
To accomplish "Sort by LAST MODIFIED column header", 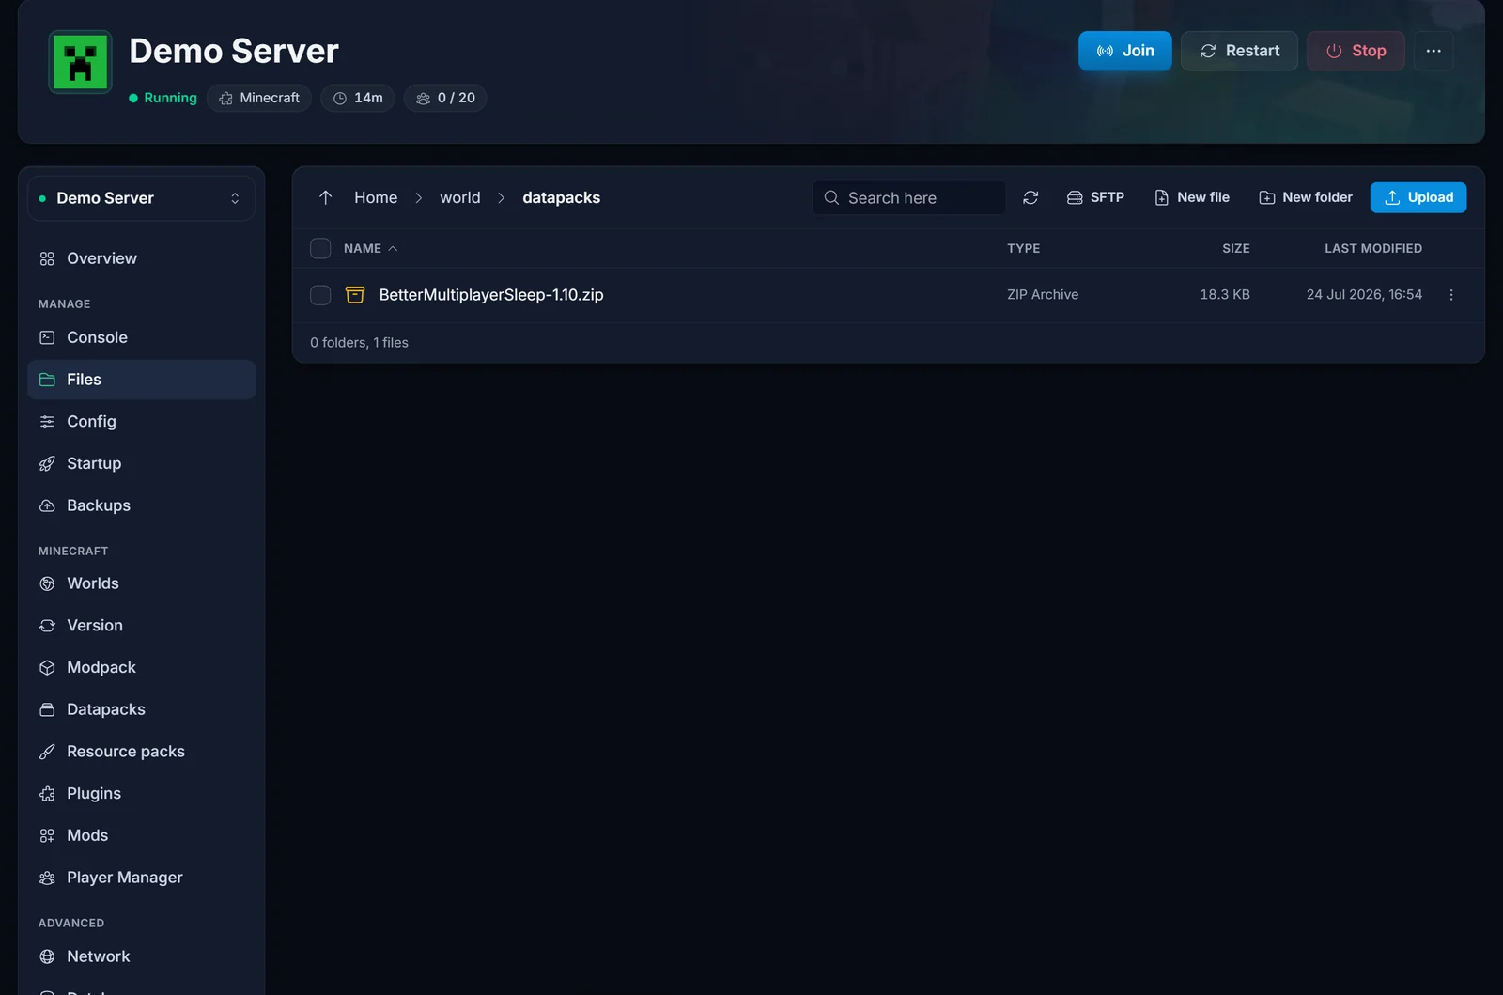I will point(1372,248).
